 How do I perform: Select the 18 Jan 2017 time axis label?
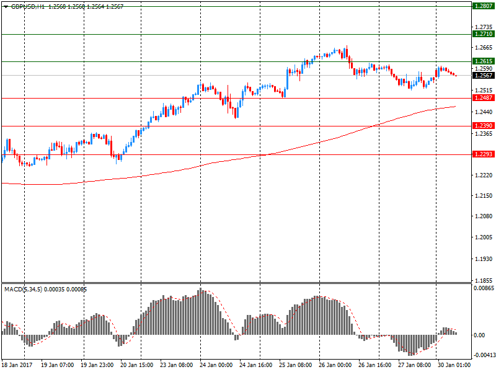[x=17, y=365]
